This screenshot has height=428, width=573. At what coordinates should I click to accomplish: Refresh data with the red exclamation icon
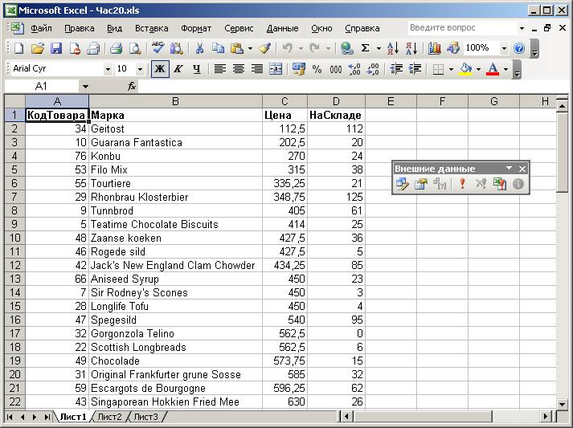[462, 184]
